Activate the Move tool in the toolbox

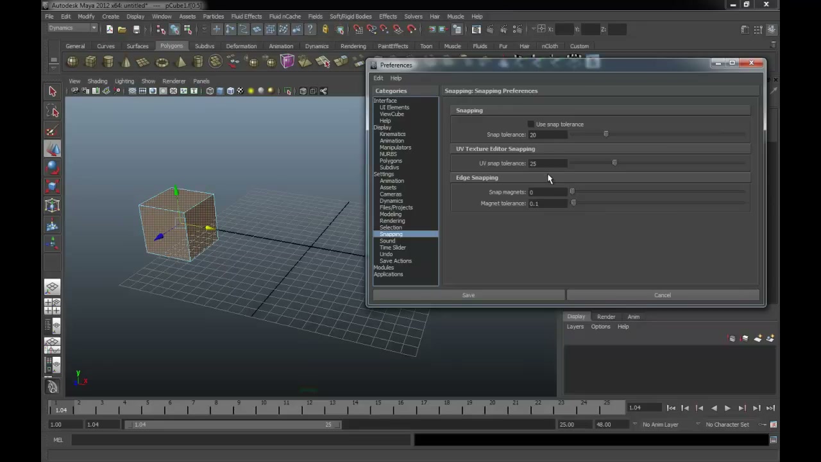(53, 150)
